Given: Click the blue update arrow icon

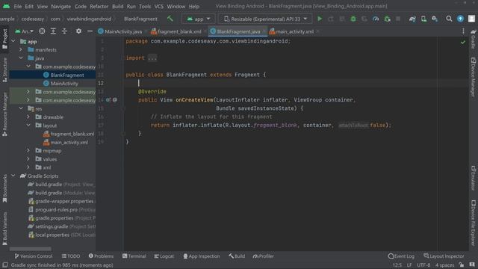Looking at the screenshot, I should pyautogui.click(x=460, y=19).
